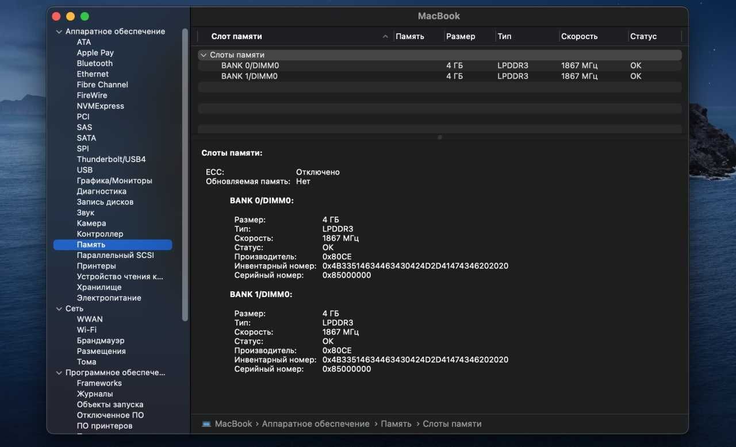Click the ECC Отключено value
The image size is (736, 447).
318,172
